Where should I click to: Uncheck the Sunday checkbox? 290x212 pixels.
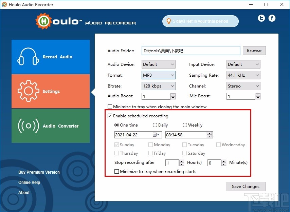tap(116, 144)
